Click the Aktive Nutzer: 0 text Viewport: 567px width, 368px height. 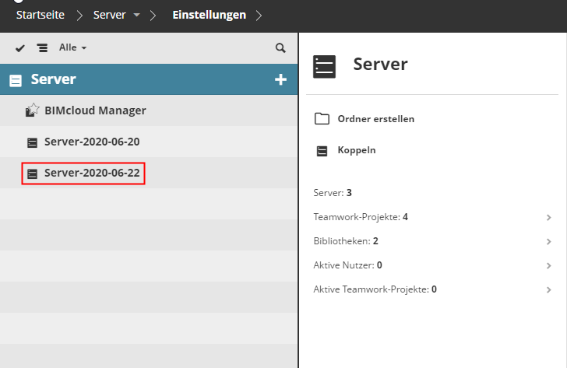click(347, 265)
